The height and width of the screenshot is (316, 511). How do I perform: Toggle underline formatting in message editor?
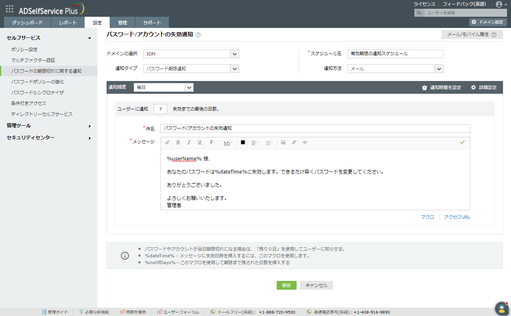[200, 142]
